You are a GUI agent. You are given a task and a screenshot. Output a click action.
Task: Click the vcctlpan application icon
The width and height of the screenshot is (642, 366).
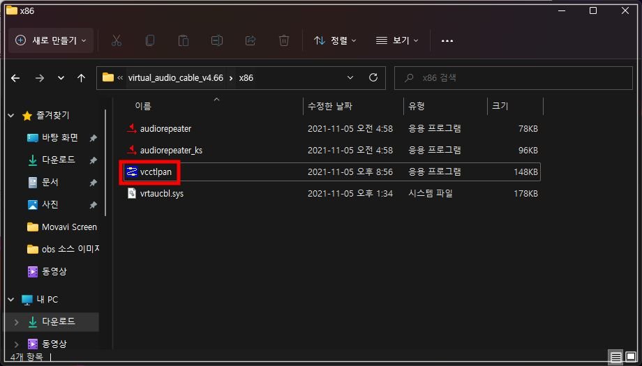coord(131,171)
